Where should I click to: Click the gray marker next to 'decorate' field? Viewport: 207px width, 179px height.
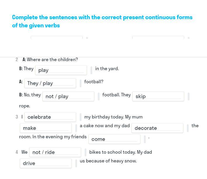click(x=187, y=128)
